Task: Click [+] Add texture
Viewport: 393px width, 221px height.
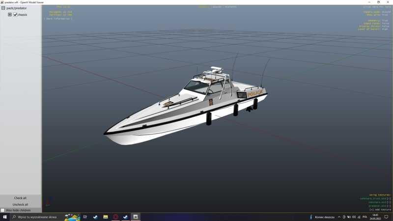Action: (x=380, y=210)
